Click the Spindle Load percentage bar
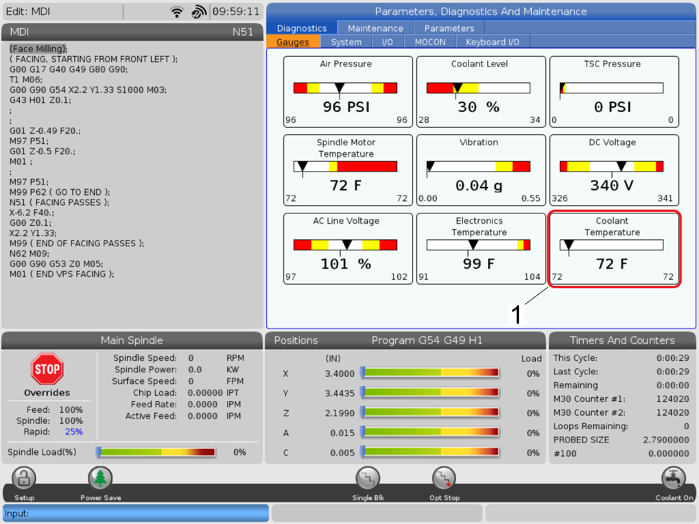Image resolution: width=699 pixels, height=524 pixels. (x=156, y=452)
